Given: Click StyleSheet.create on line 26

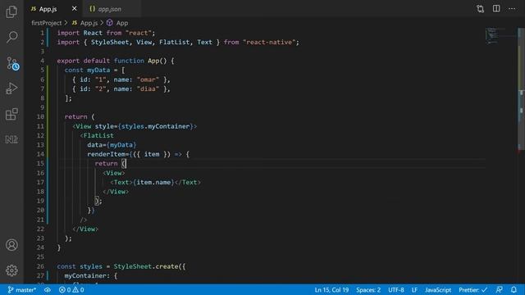Looking at the screenshot, I should click(146, 266).
